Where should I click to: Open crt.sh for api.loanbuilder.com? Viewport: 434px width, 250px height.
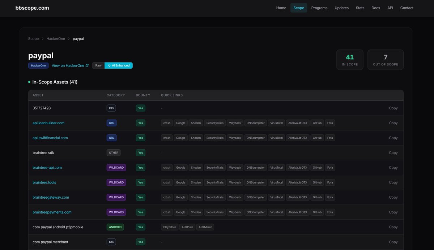(167, 123)
